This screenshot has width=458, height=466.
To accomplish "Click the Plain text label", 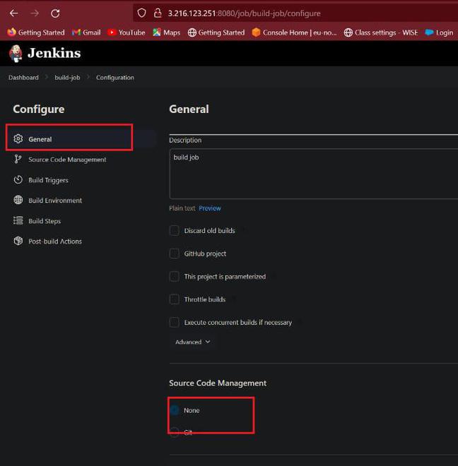I will tap(182, 208).
